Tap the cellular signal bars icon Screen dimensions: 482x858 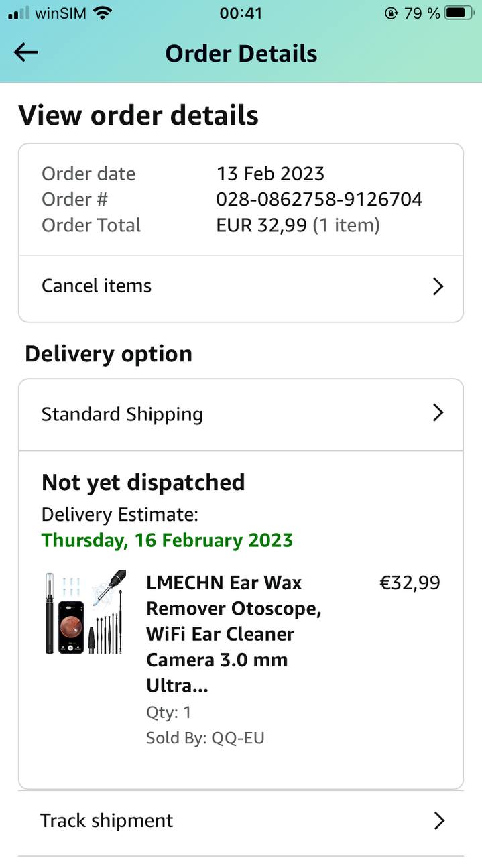[19, 13]
